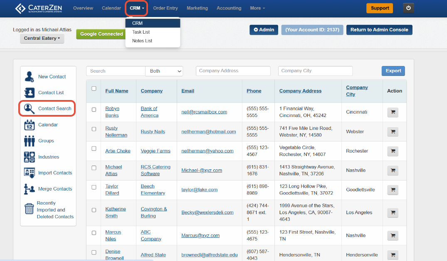Click the CaterZen logo

pos(39,8)
